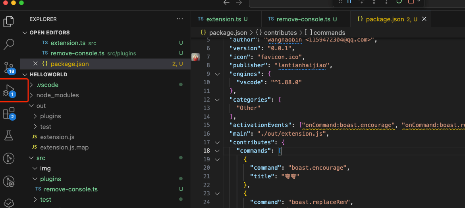The width and height of the screenshot is (465, 208).
Task: Click contributes in the breadcrumb path
Action: (280, 32)
